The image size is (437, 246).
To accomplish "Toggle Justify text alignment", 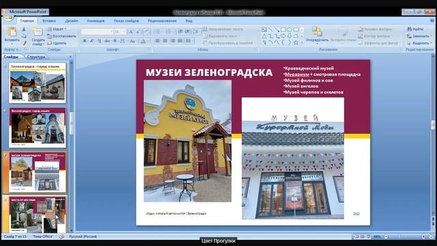I will [180, 41].
